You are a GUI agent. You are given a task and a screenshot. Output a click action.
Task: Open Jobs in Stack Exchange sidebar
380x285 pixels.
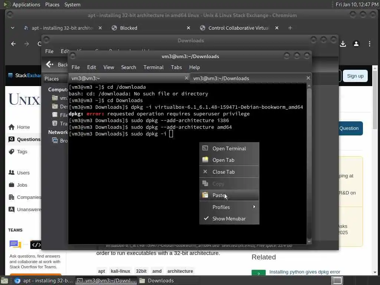tap(18, 185)
